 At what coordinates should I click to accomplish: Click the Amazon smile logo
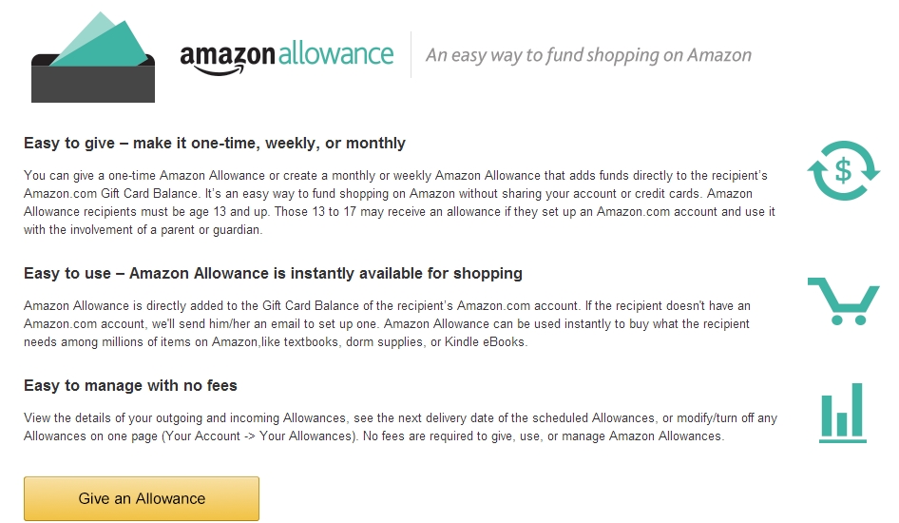pyautogui.click(x=227, y=55)
